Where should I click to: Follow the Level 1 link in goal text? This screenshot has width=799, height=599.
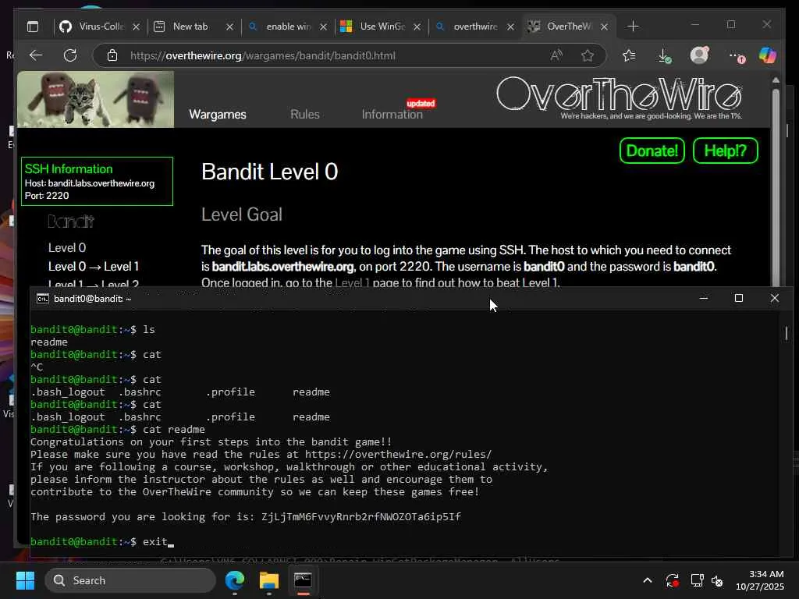click(x=352, y=282)
